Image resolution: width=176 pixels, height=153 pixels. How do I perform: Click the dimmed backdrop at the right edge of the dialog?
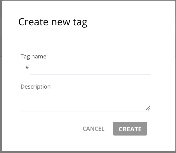(x=176, y=76)
